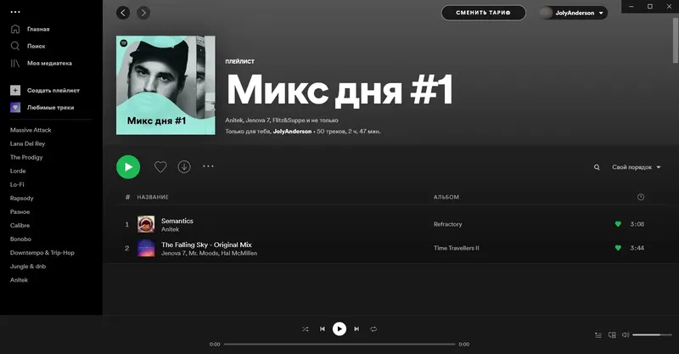Click the large green play button
This screenshot has height=354, width=679.
128,167
